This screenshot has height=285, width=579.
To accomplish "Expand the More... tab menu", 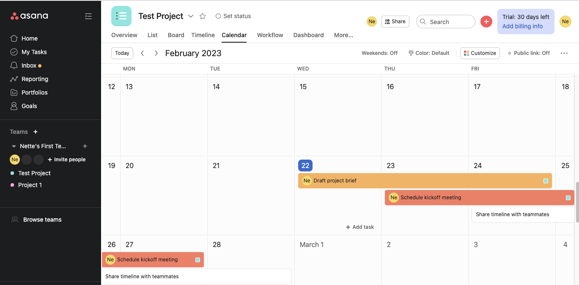I will (343, 35).
